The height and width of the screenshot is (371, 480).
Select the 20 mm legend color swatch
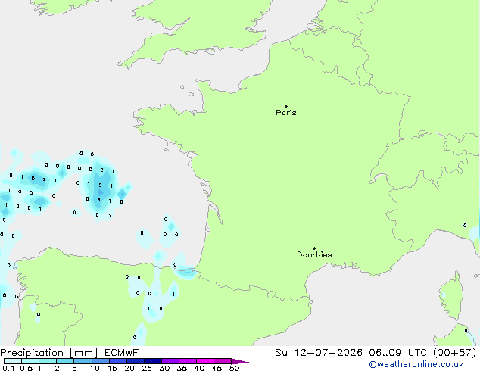click(135, 361)
